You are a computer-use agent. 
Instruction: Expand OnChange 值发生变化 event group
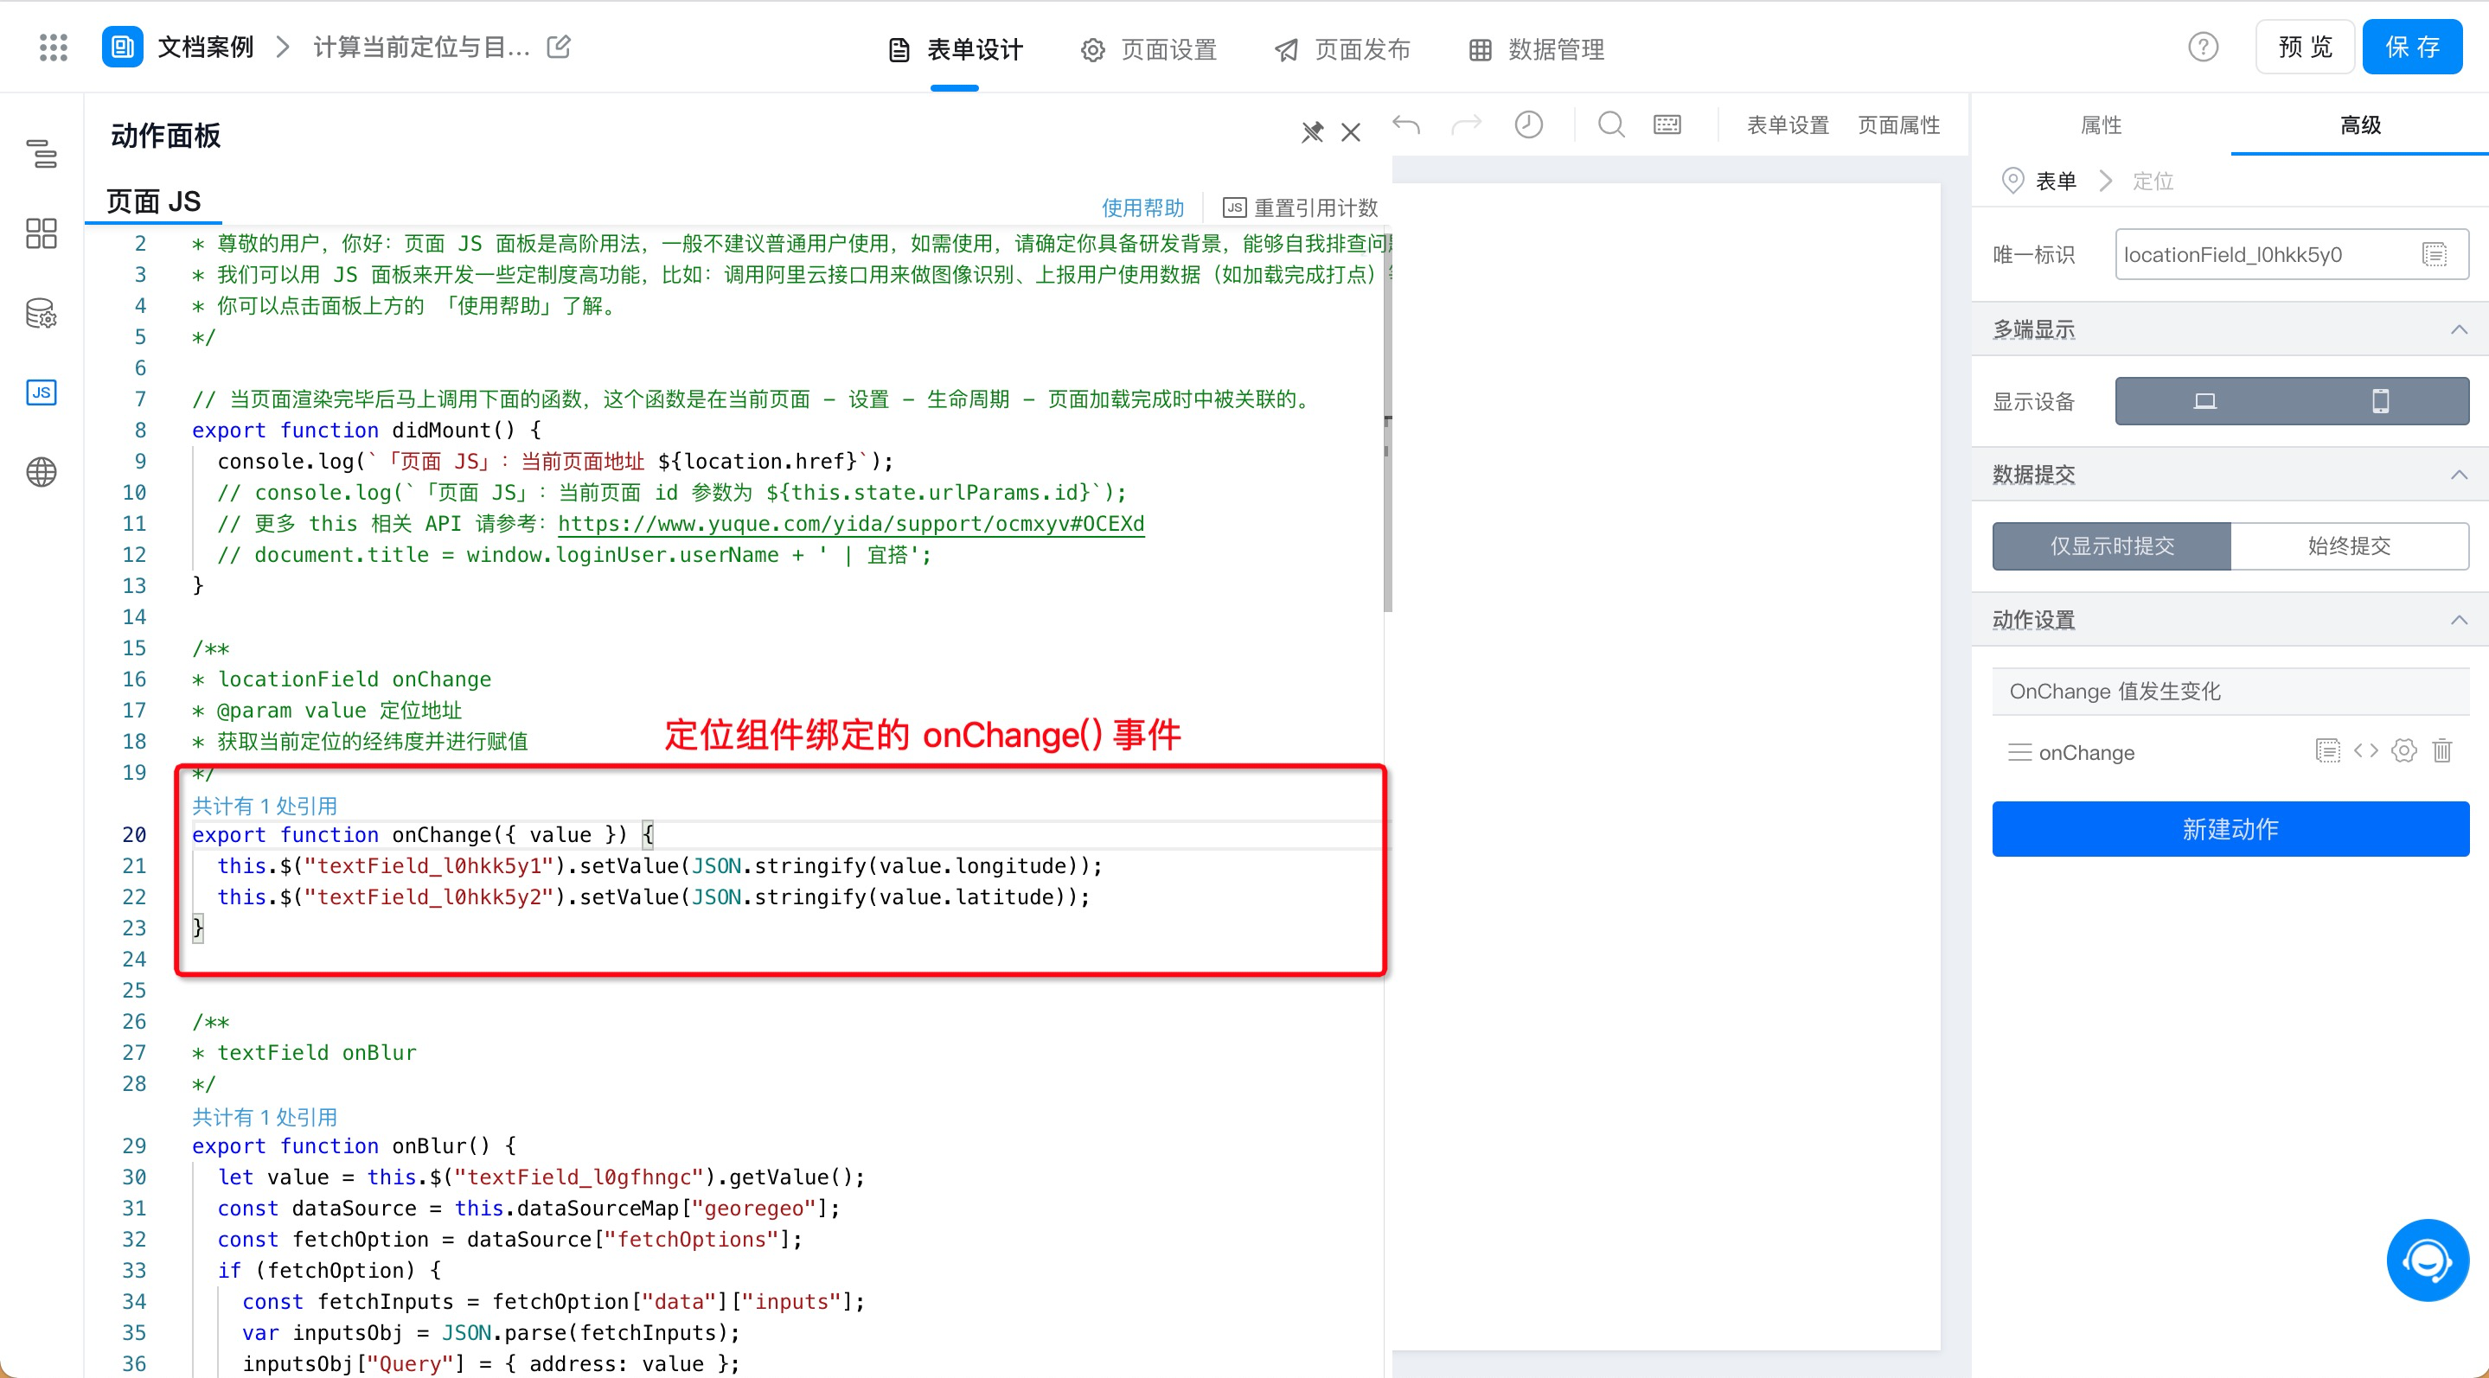click(2231, 692)
